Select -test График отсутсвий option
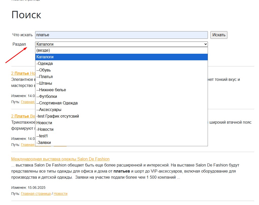Screen dimensions: 259x205 58,116
